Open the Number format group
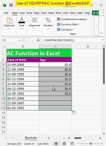Image resolution: width=106 pixels, height=146 pixels. tap(48, 23)
